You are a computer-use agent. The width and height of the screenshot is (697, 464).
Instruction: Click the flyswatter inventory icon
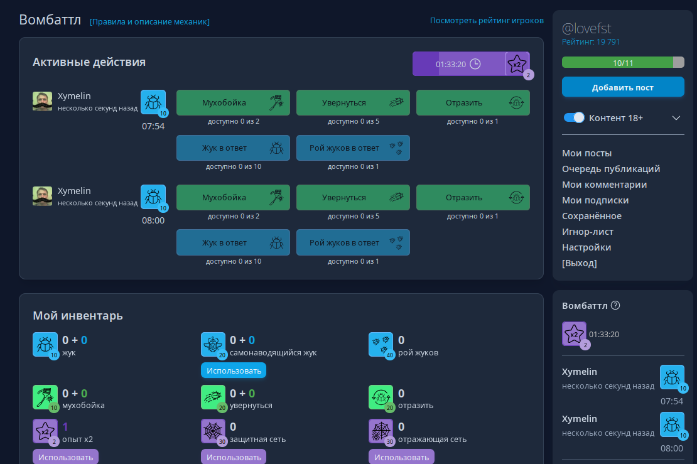45,397
